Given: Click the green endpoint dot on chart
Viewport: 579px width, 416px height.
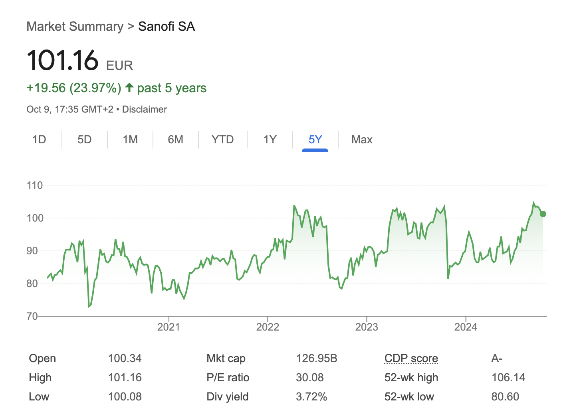Looking at the screenshot, I should (543, 214).
